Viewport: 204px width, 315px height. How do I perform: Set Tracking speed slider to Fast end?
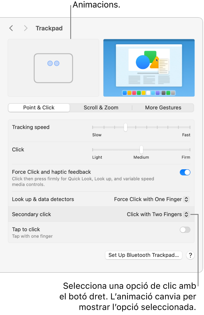click(190, 127)
